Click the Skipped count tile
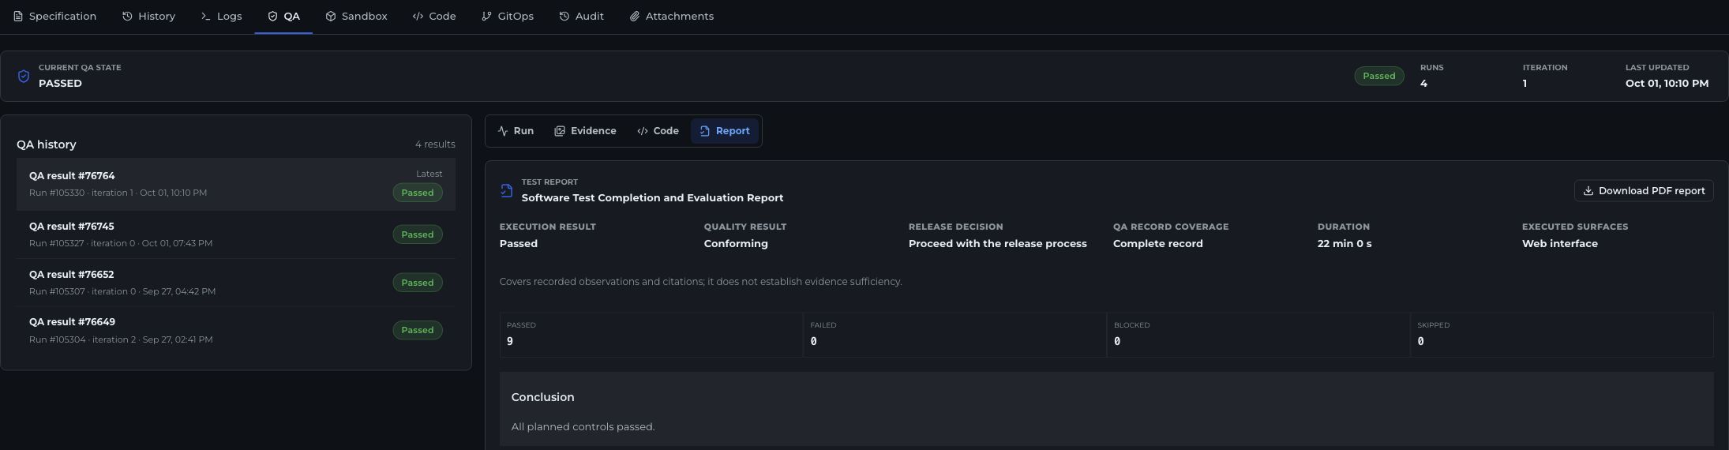 [x=1562, y=335]
